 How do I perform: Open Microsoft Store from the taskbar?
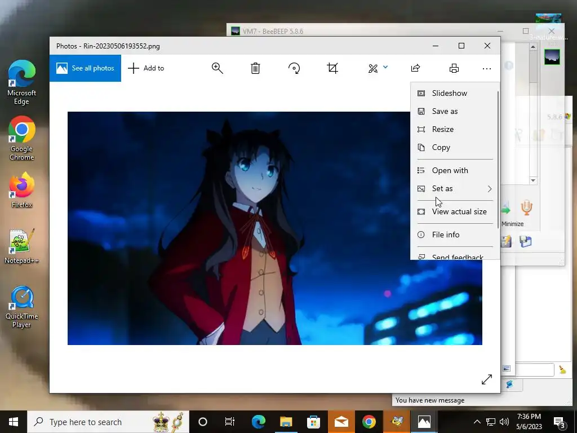pyautogui.click(x=313, y=422)
